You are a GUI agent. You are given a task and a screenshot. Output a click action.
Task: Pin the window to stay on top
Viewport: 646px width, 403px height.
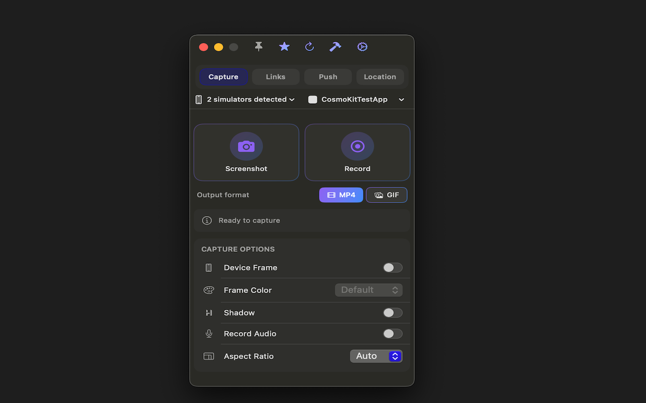(258, 46)
